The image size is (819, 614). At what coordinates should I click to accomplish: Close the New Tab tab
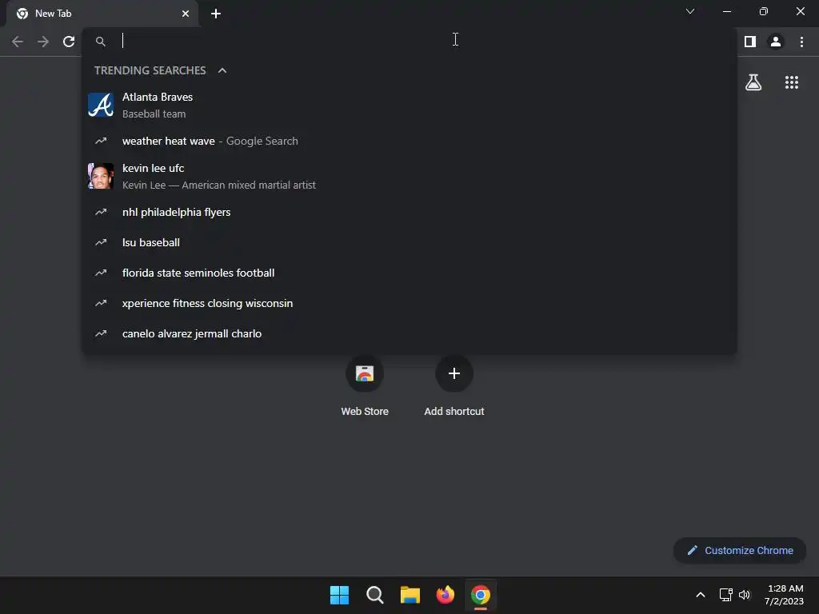pyautogui.click(x=186, y=14)
